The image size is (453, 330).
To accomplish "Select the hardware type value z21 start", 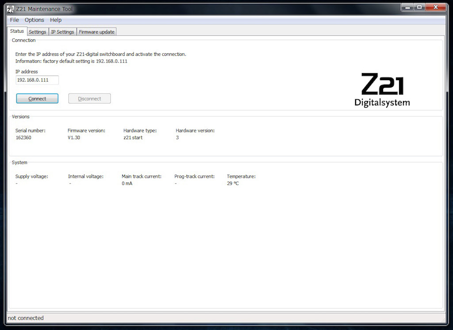I will click(133, 138).
